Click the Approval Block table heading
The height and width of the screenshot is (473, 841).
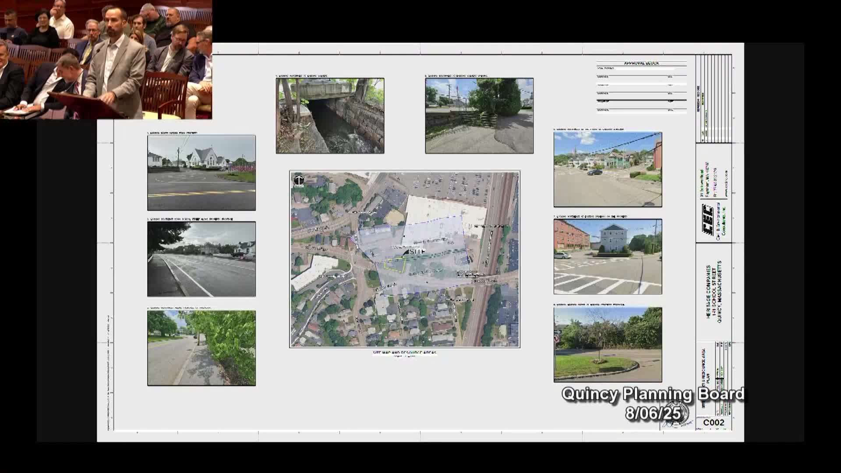[641, 63]
